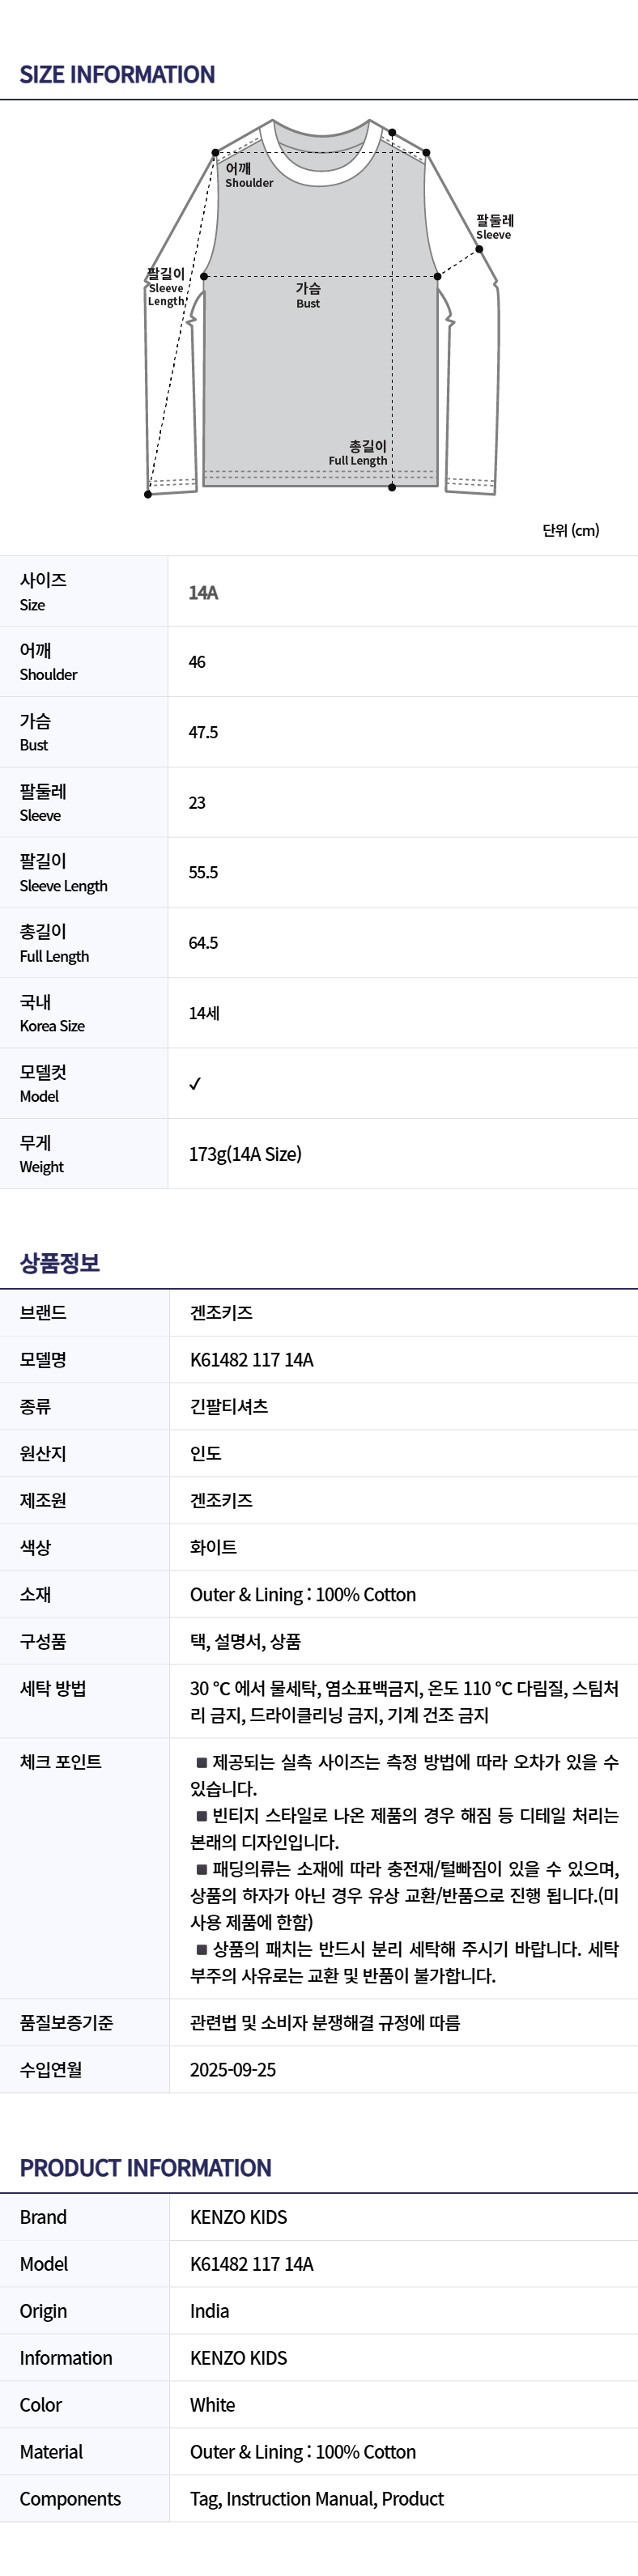Click the Sleeve Length label on the diagram

coord(166,287)
